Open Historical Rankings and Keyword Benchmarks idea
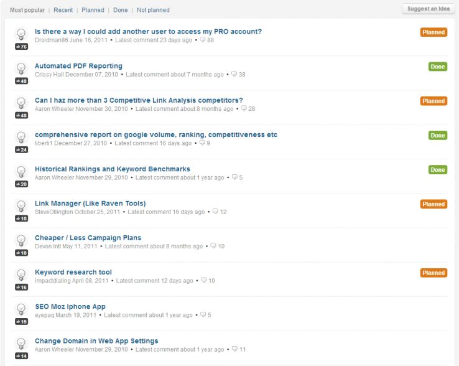The height and width of the screenshot is (366, 459). pyautogui.click(x=112, y=169)
